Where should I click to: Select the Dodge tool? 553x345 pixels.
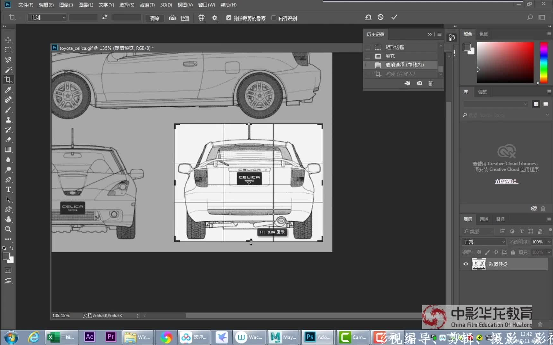pyautogui.click(x=8, y=169)
